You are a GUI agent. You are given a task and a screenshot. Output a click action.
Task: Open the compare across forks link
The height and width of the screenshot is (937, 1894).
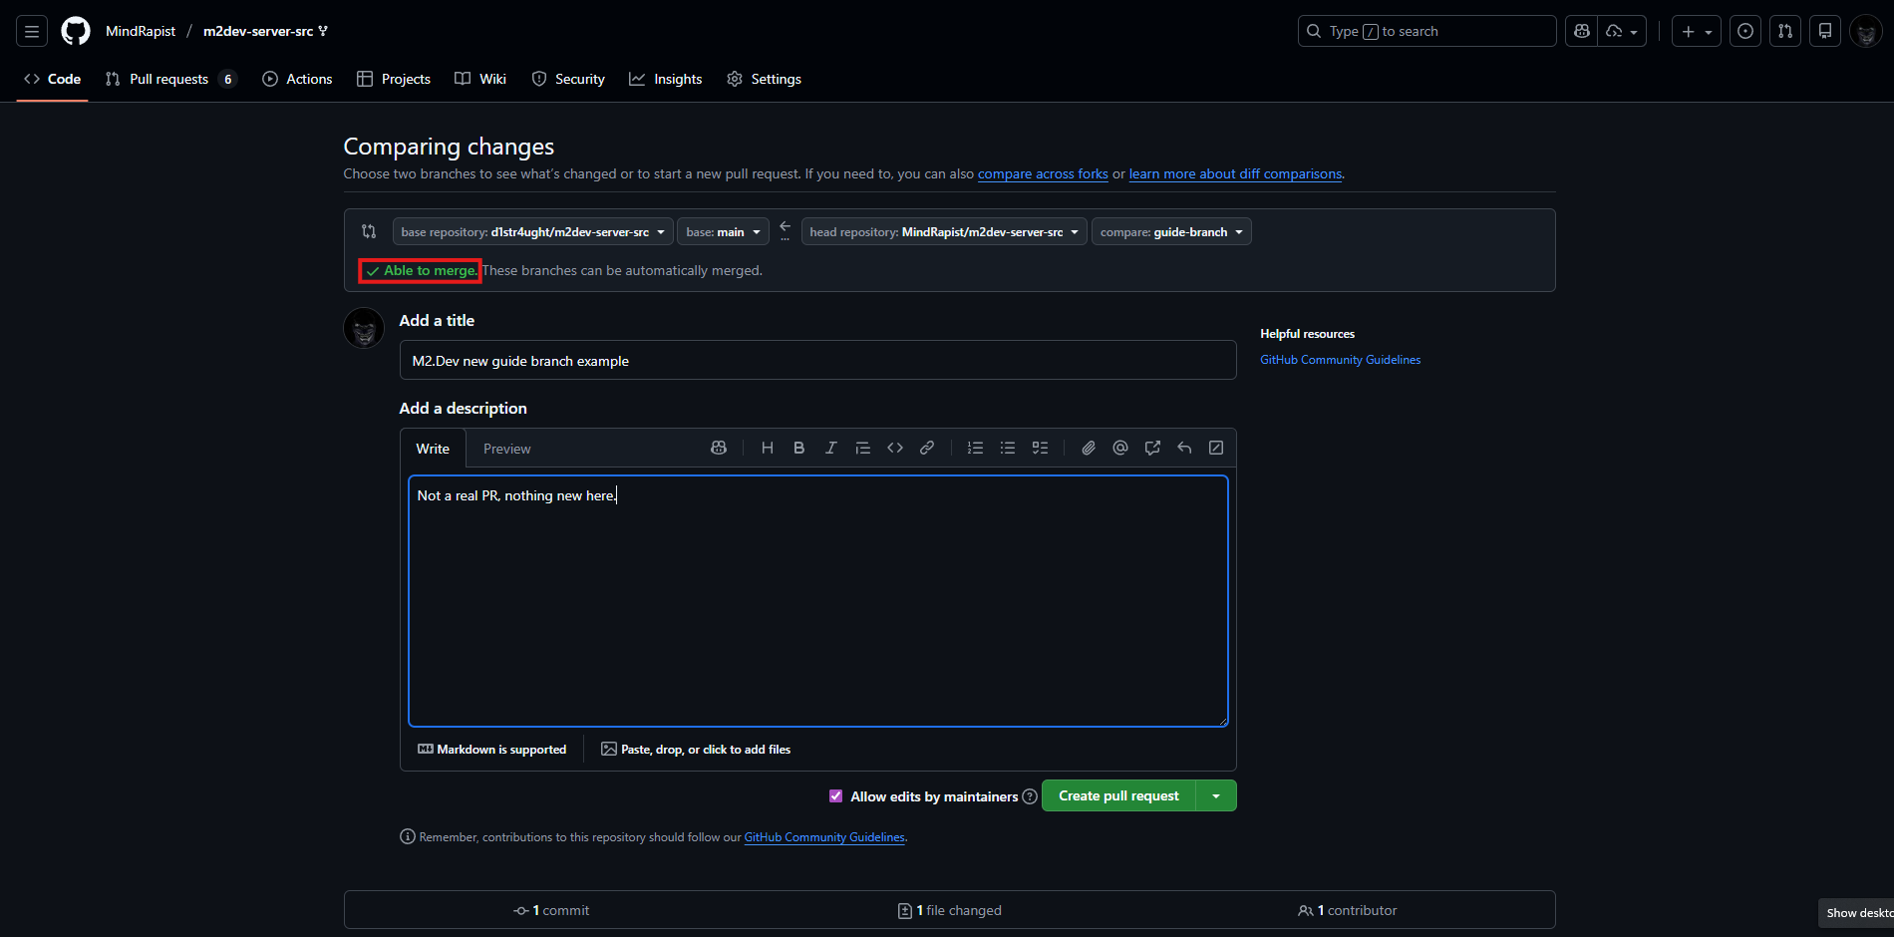pos(1043,173)
